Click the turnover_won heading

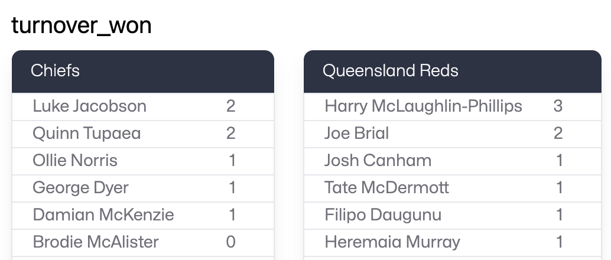click(x=82, y=25)
